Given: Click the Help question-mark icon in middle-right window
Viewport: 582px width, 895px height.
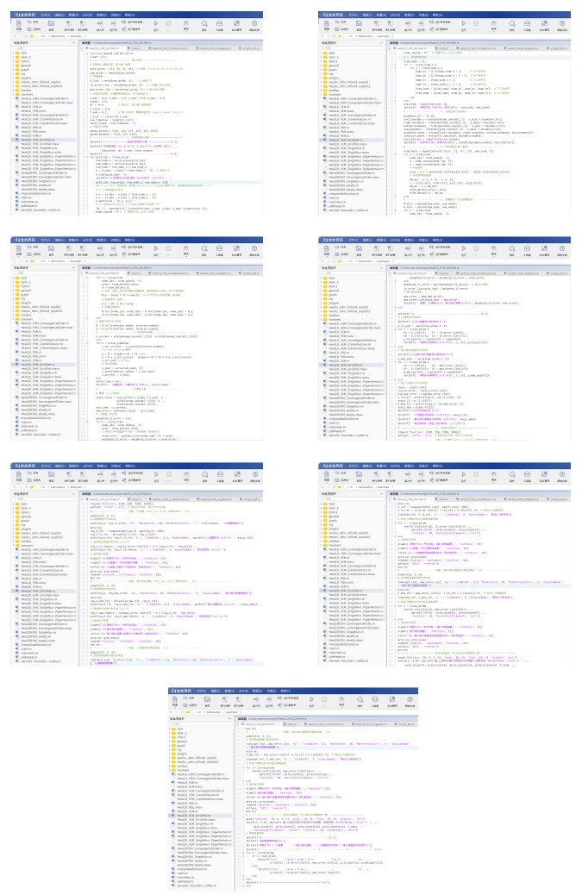Looking at the screenshot, I should click(562, 248).
